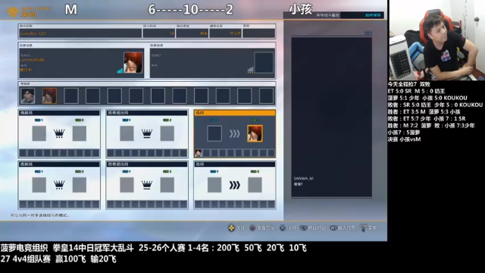Open the notification setting field showing 可公开

(x=226, y=33)
